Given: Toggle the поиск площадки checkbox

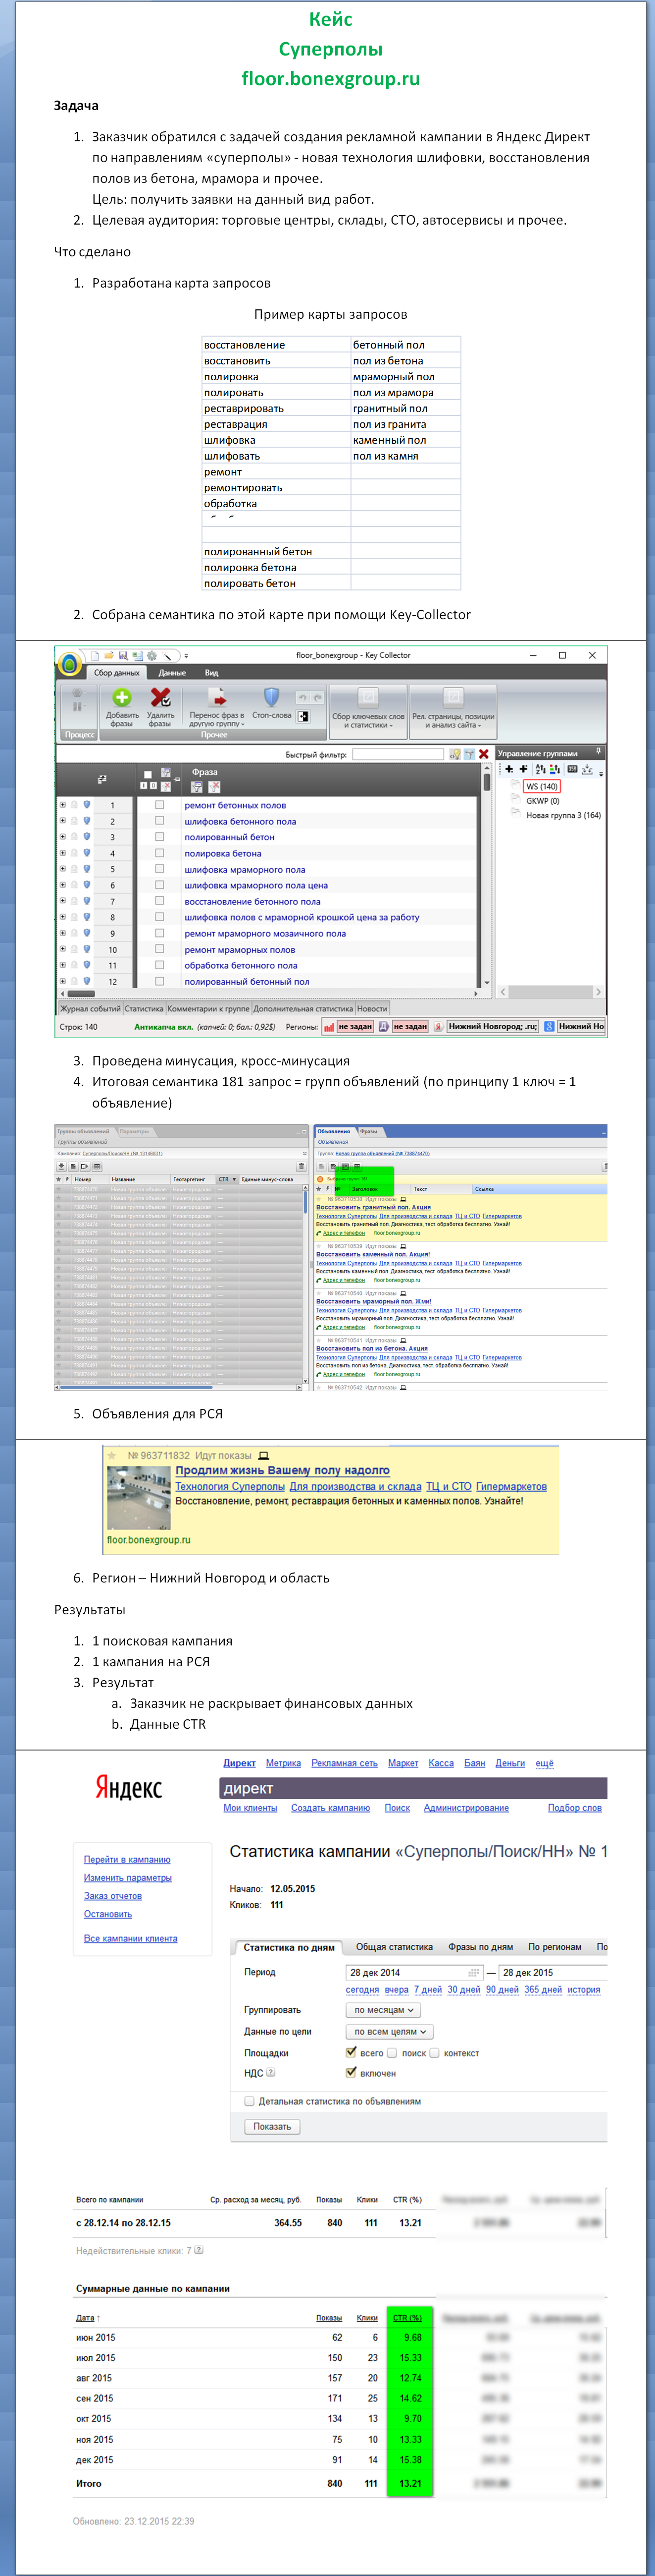Looking at the screenshot, I should coord(392,2053).
